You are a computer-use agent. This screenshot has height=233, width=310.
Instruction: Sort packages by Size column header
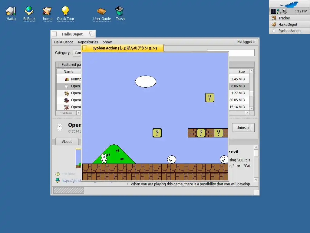point(238,71)
